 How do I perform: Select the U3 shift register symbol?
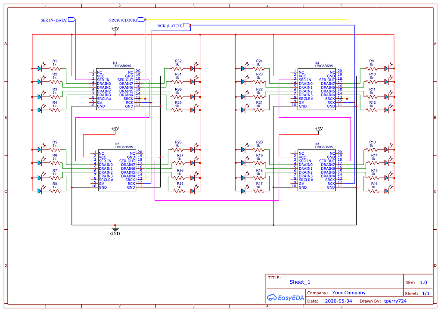[317, 170]
